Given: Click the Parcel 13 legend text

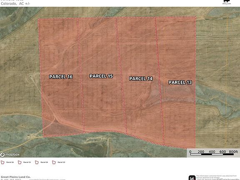Looking at the screenshot, I should [x=61, y=162].
